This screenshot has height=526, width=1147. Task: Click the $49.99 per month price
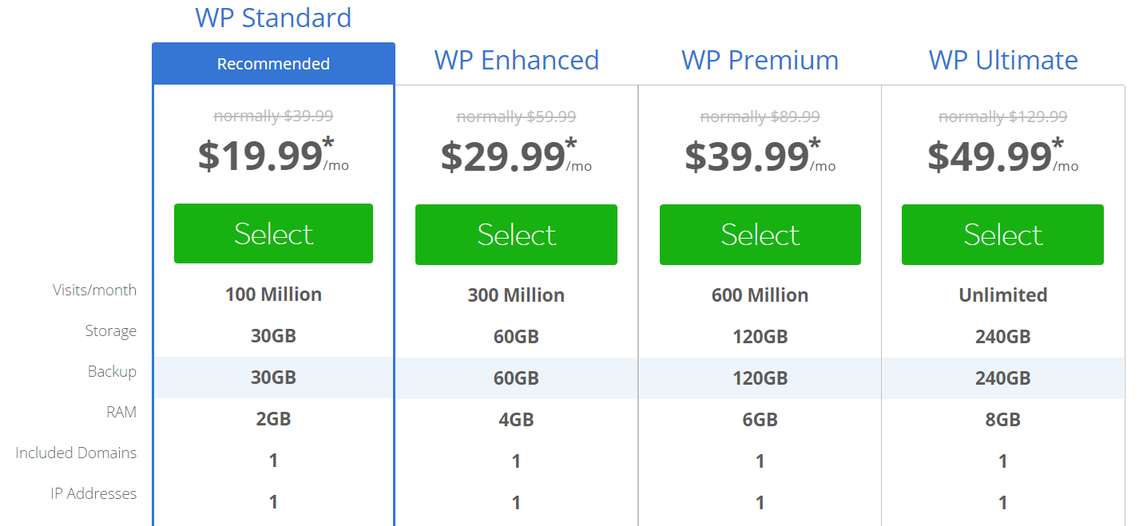coord(1002,156)
